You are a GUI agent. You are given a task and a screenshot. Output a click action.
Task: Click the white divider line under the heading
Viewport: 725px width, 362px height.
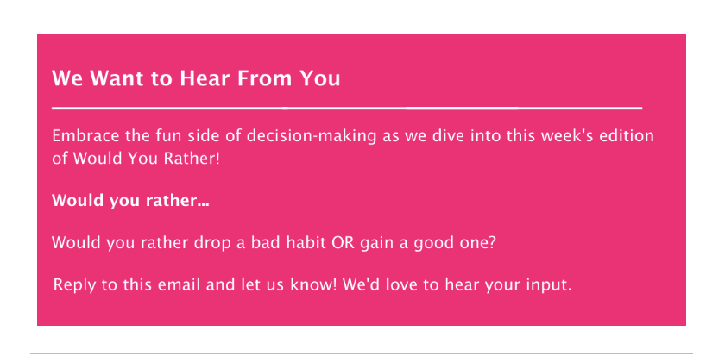[347, 109]
